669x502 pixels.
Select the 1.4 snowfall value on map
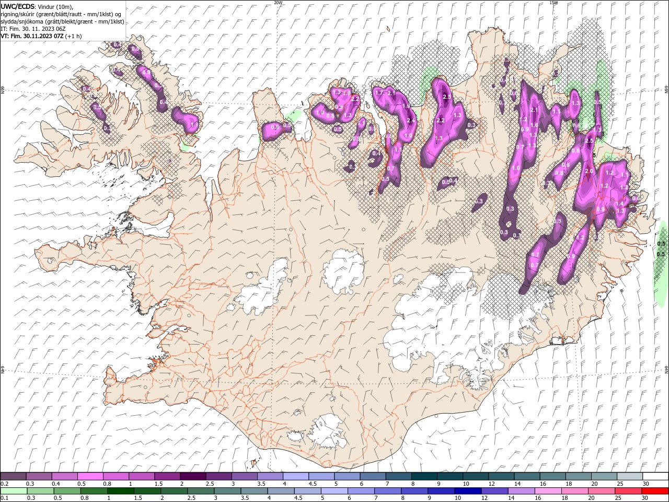(x=620, y=203)
